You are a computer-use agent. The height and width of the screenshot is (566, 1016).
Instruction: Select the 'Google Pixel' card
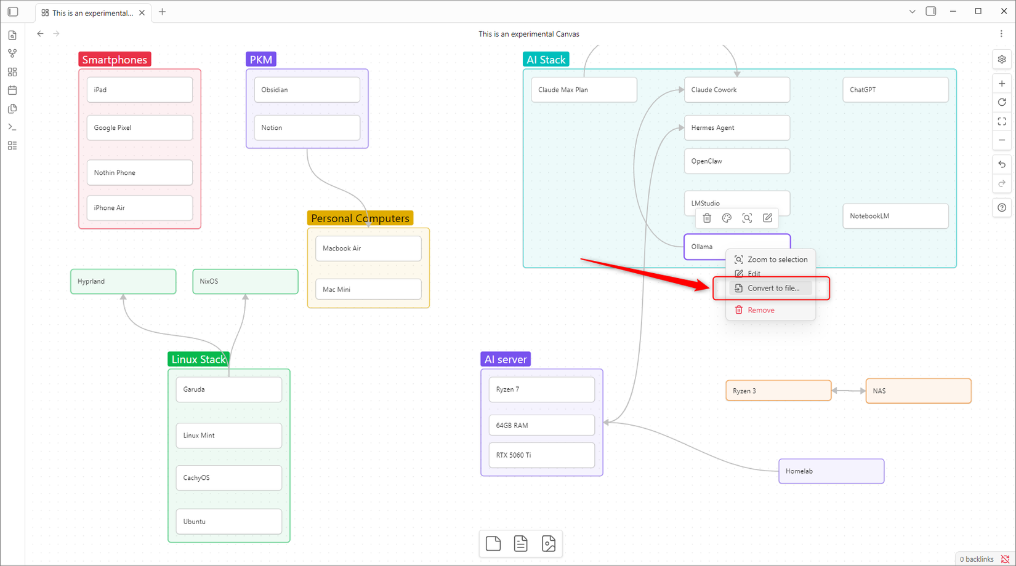[140, 128]
